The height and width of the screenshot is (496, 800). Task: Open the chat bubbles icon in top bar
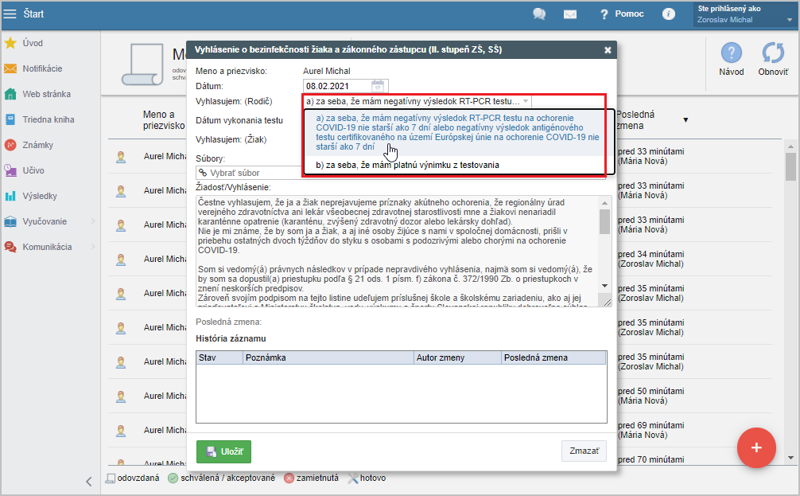[539, 14]
